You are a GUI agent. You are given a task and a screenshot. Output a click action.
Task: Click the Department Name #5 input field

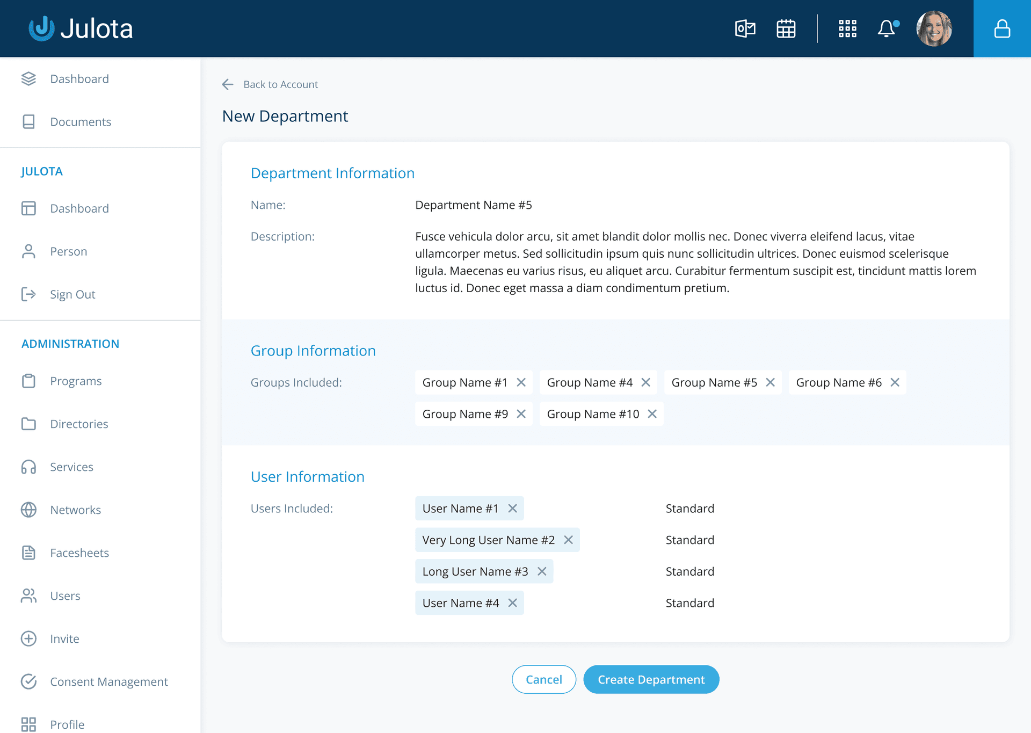click(x=474, y=205)
